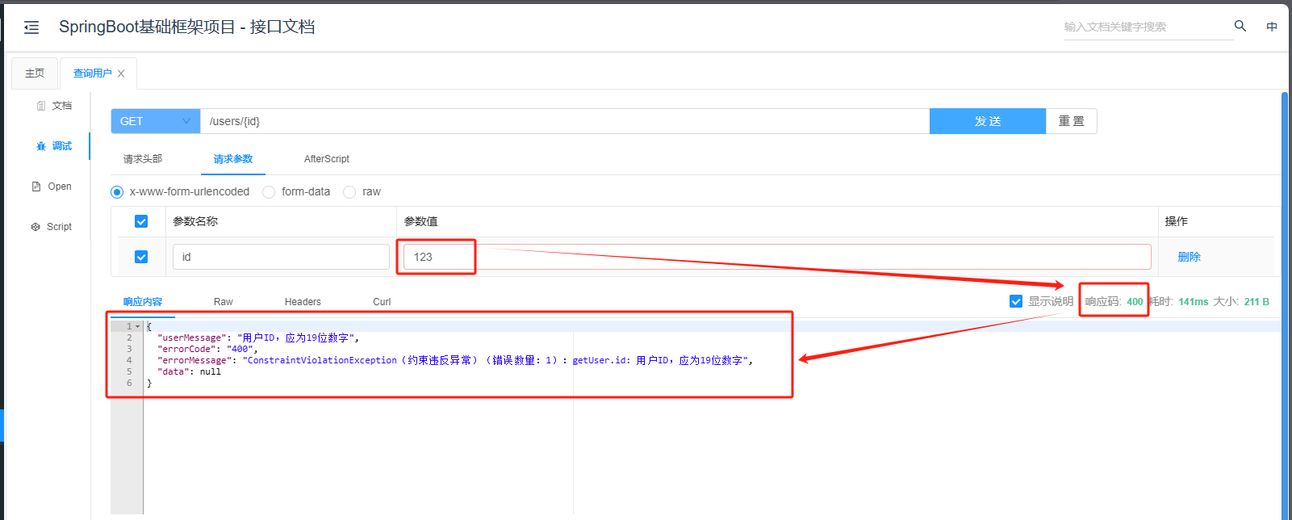Image resolution: width=1292 pixels, height=520 pixels.
Task: Switch to Curl response tab
Action: pos(382,302)
